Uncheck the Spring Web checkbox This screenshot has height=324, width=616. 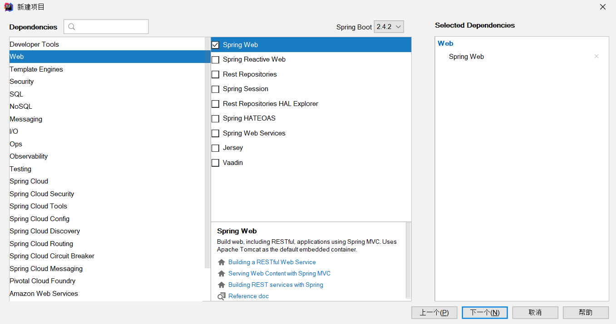216,45
